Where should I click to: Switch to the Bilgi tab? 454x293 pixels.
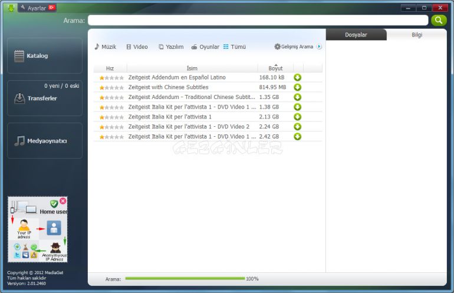point(417,35)
